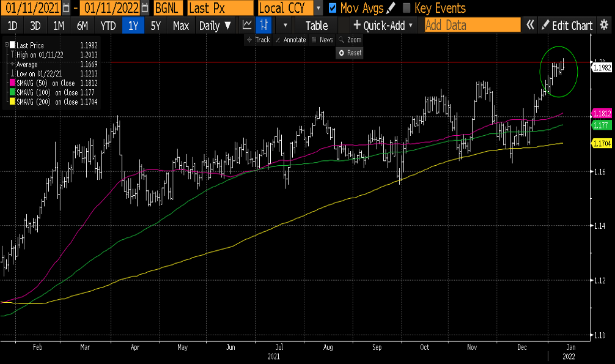Click the magenta SMAVG (50) color swatch
This screenshot has width=615, height=364.
[x=12, y=83]
